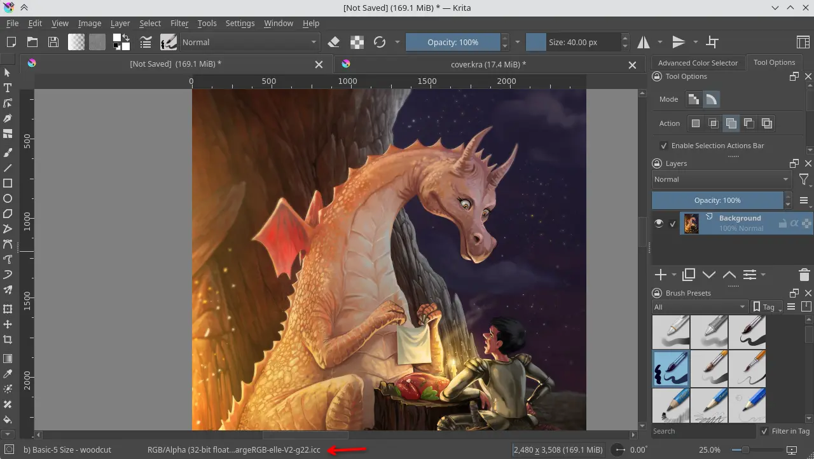Select the Calligraphy tool

[x=8, y=118]
